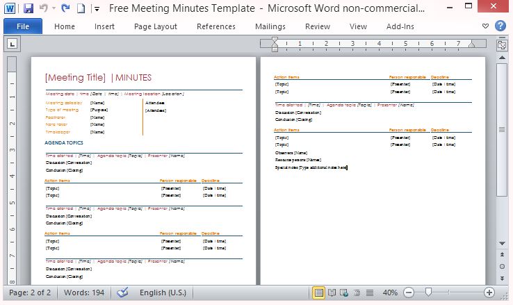The width and height of the screenshot is (513, 305).
Task: Minimize the ribbon with the chevron
Action: tap(485, 26)
